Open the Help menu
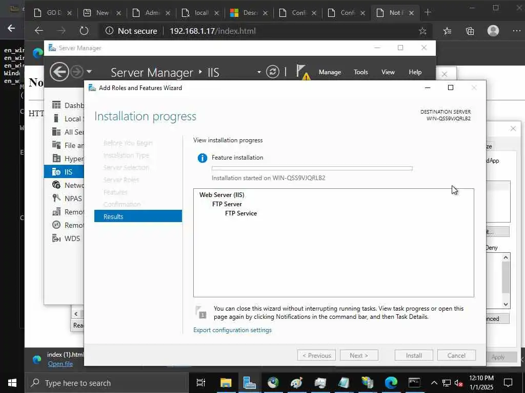525x393 pixels. coord(415,72)
